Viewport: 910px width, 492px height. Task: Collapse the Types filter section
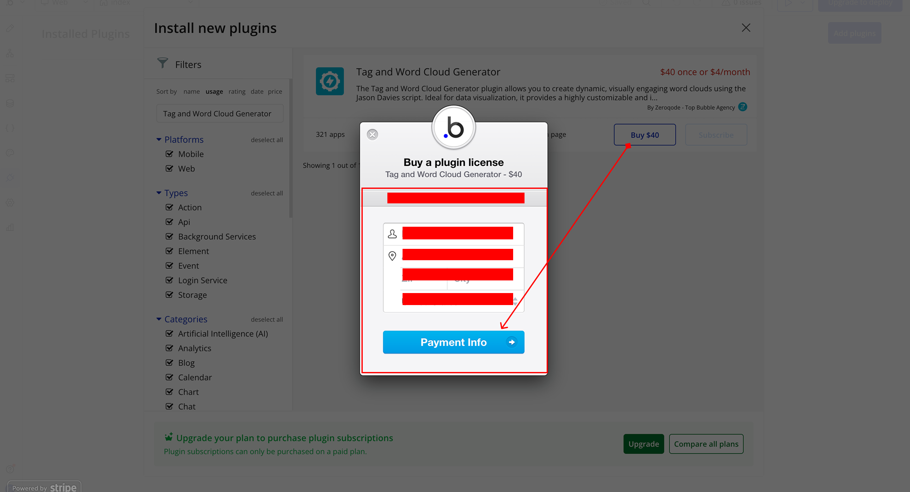(x=159, y=193)
